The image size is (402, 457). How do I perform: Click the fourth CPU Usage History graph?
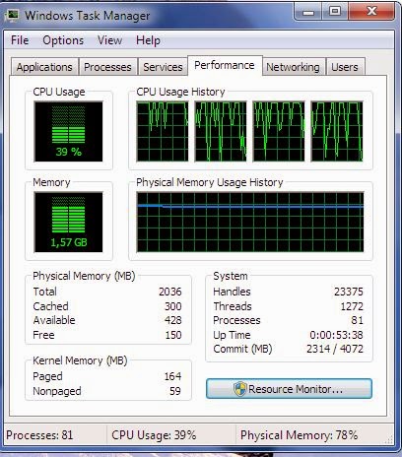pos(337,131)
